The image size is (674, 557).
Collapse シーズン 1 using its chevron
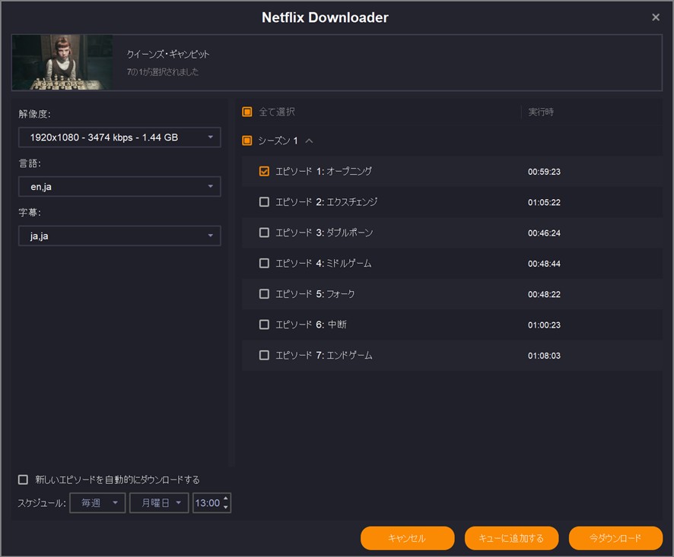point(310,141)
